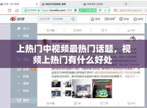
Task: Click the collapse text link ending the post
Action: pos(132,76)
